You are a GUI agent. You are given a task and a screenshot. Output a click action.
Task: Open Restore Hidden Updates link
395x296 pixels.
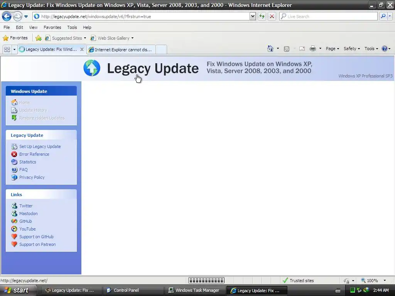42,118
